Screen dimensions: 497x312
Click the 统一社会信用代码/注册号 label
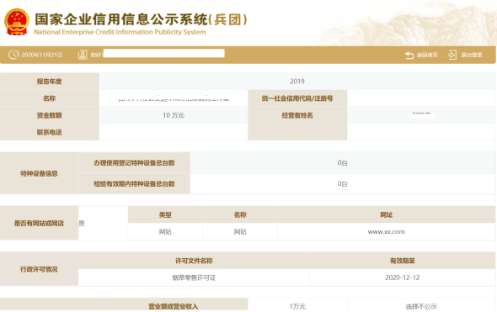tap(297, 98)
